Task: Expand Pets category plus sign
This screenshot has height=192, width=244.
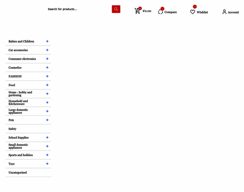Action: pos(47,120)
